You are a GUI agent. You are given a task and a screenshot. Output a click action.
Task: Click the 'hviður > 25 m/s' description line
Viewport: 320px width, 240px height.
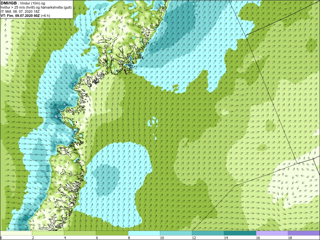click(36, 8)
